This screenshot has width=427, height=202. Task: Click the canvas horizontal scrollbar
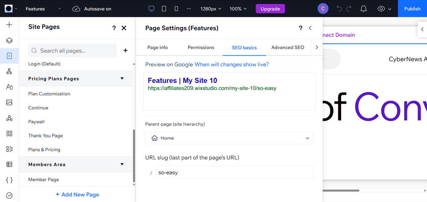coord(341,190)
